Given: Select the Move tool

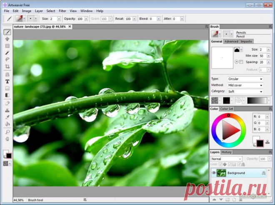Looking at the screenshot, I should (x=7, y=39).
